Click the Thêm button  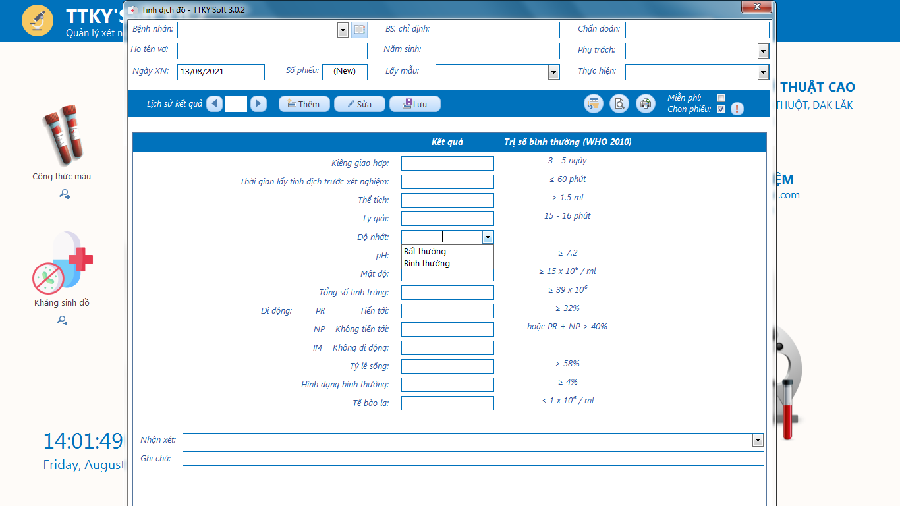(x=304, y=104)
